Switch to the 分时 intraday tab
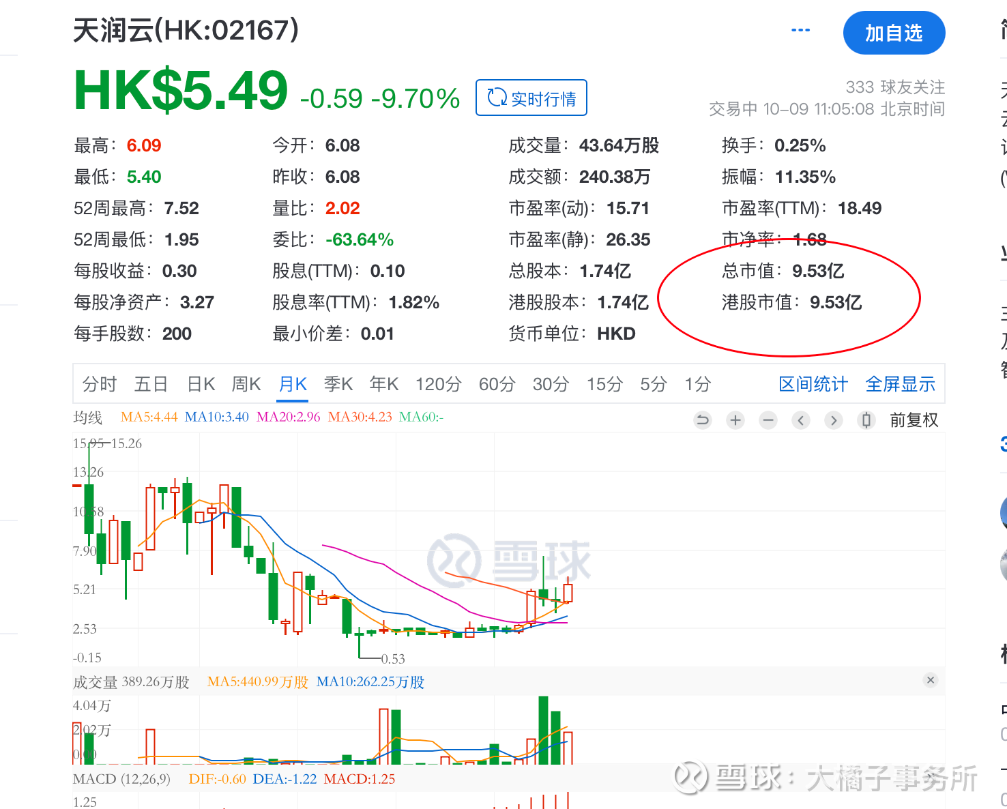 pyautogui.click(x=100, y=384)
